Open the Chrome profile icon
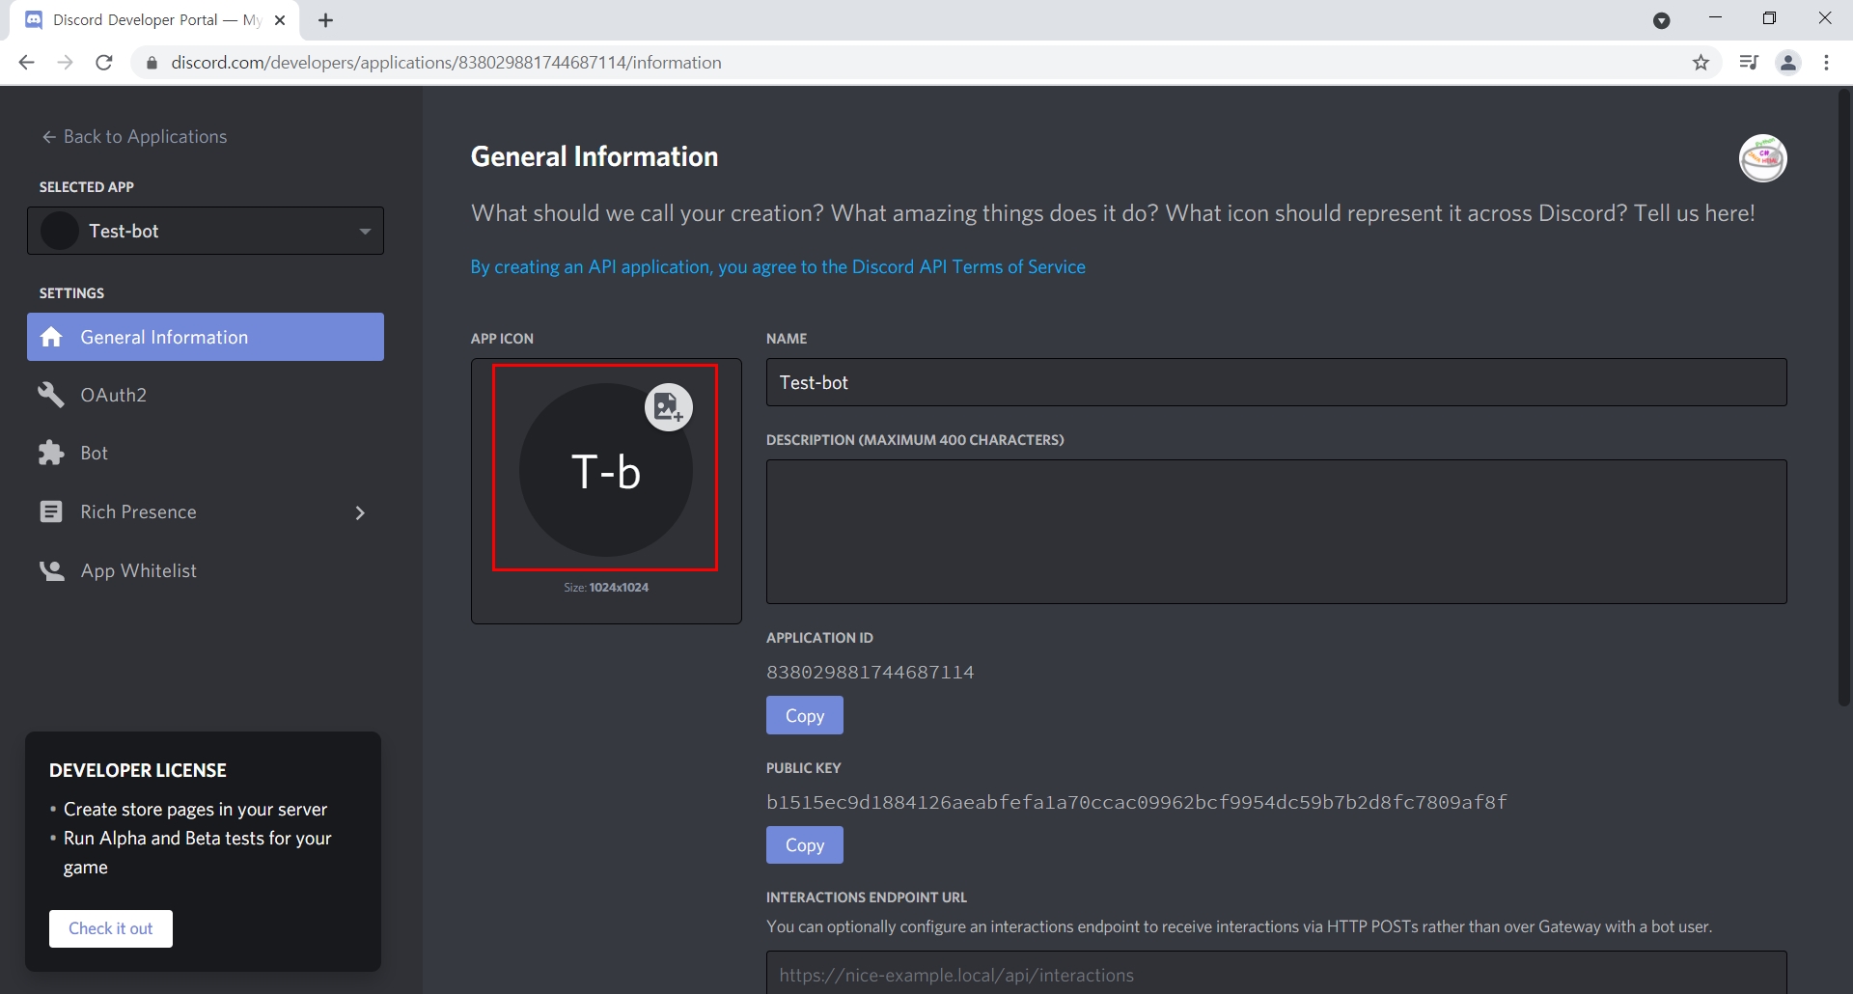The height and width of the screenshot is (994, 1853). tap(1788, 63)
